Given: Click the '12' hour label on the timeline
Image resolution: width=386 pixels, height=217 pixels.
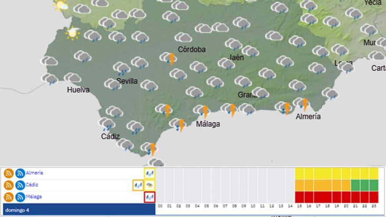Looking at the screenshot, I should click(x=272, y=206).
